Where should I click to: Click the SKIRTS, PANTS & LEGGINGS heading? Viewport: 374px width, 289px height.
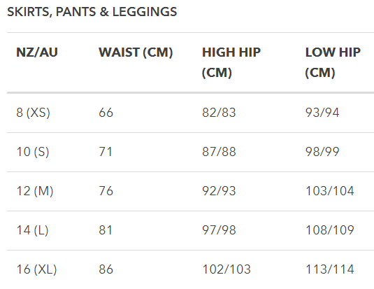click(x=92, y=12)
